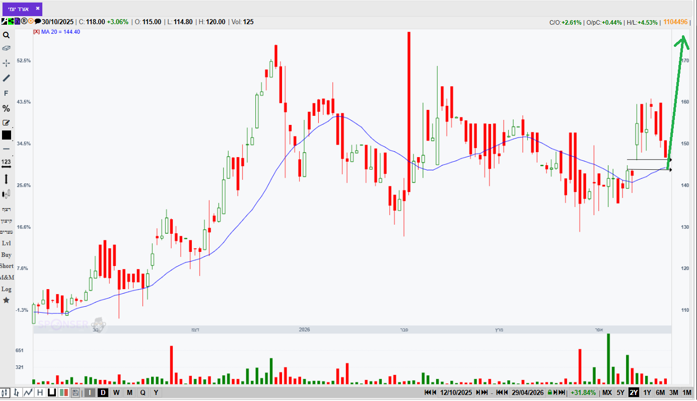Select the trend line drawing tool

(7, 78)
